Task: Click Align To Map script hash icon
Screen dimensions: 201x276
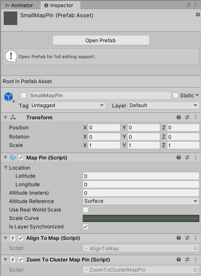Action: tap(13, 238)
